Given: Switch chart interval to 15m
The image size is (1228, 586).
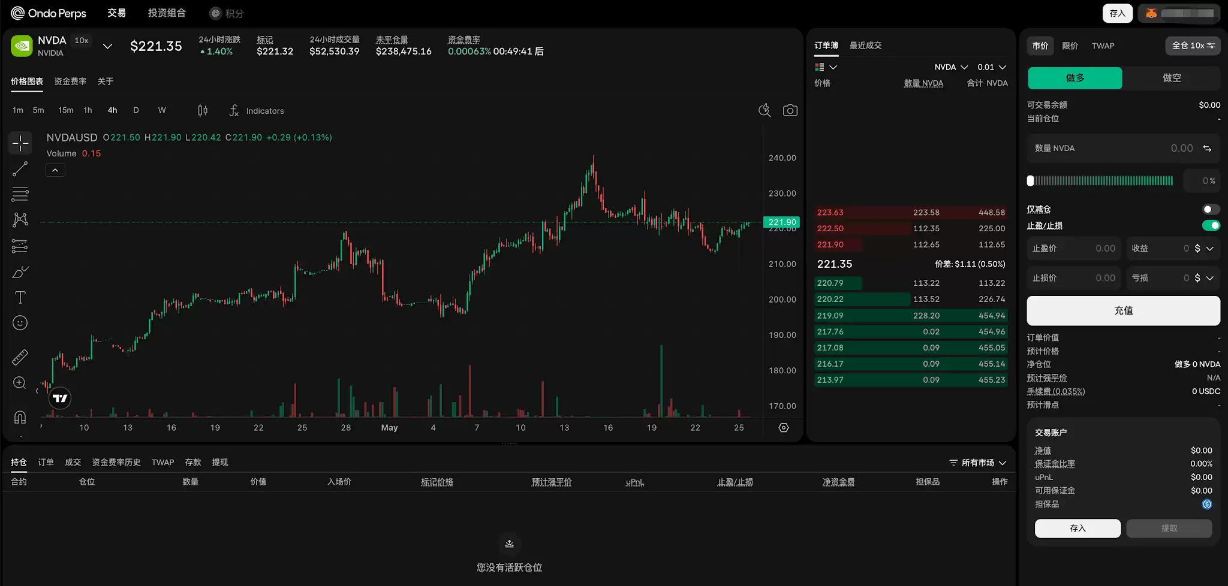Looking at the screenshot, I should 66,110.
